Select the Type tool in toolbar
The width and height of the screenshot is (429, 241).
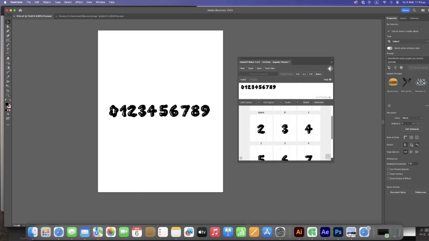pyautogui.click(x=8, y=49)
